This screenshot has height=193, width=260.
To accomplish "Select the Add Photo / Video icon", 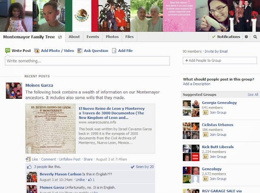I will click(x=37, y=51).
